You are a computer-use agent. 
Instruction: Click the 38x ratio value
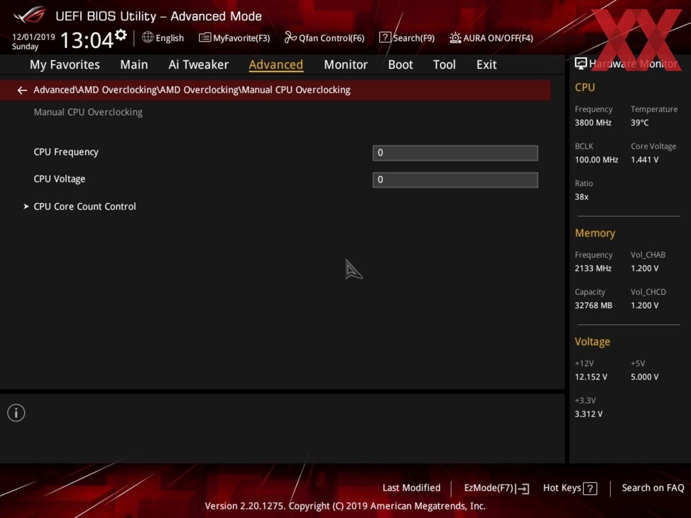pos(582,197)
